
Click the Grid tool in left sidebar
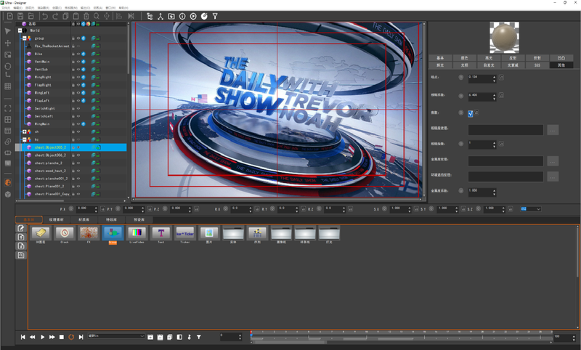point(8,86)
